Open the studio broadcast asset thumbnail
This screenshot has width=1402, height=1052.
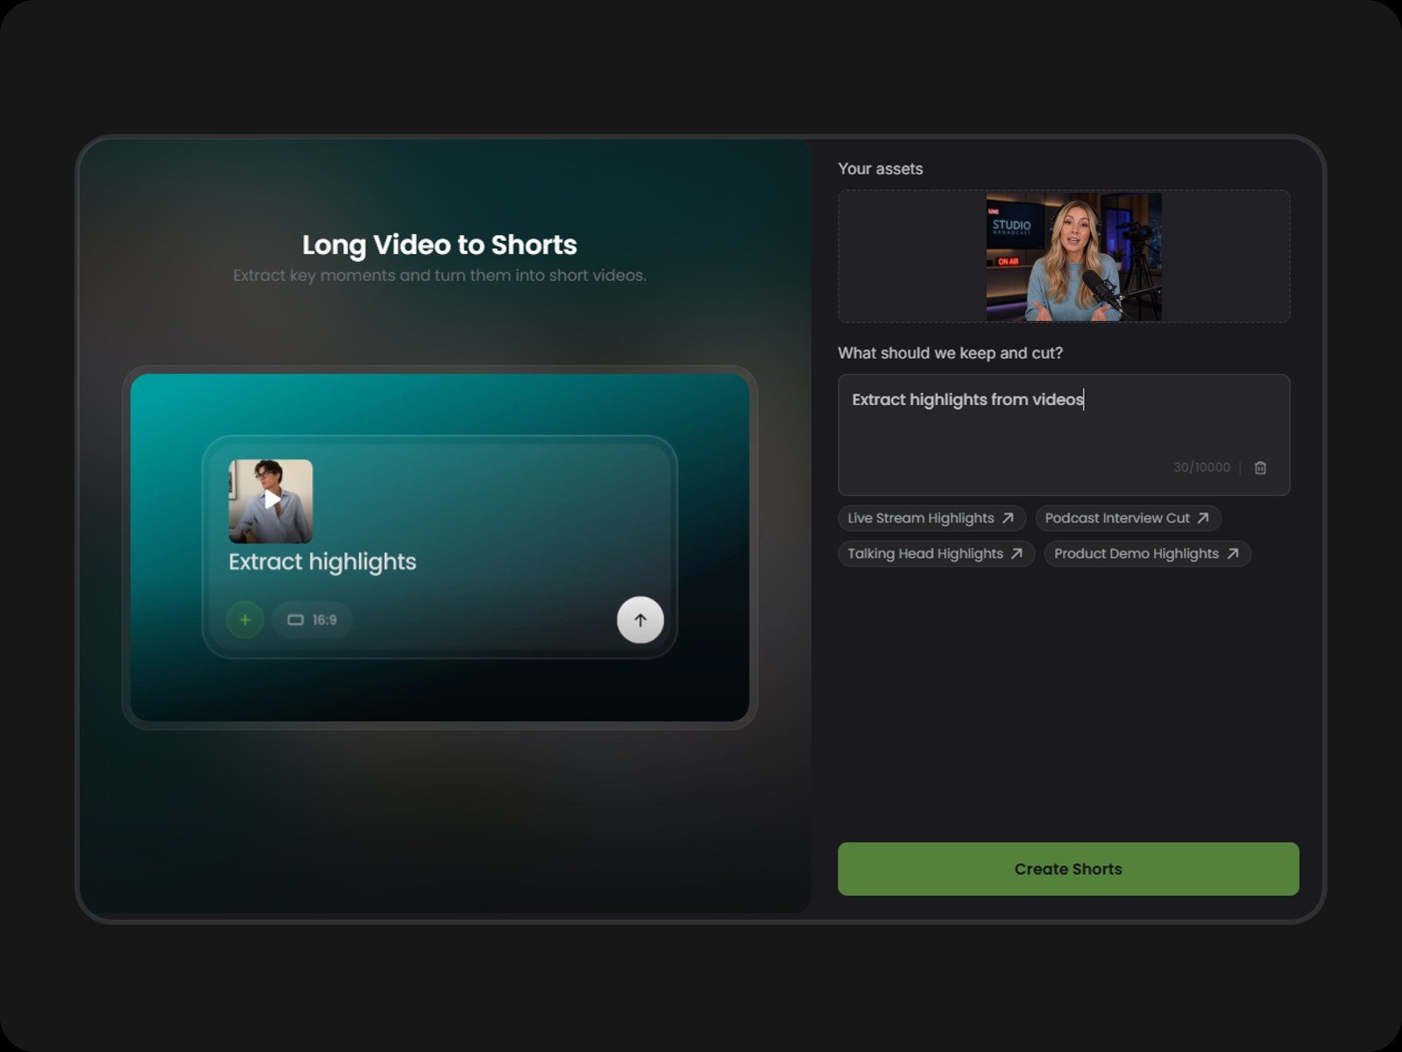click(1073, 257)
